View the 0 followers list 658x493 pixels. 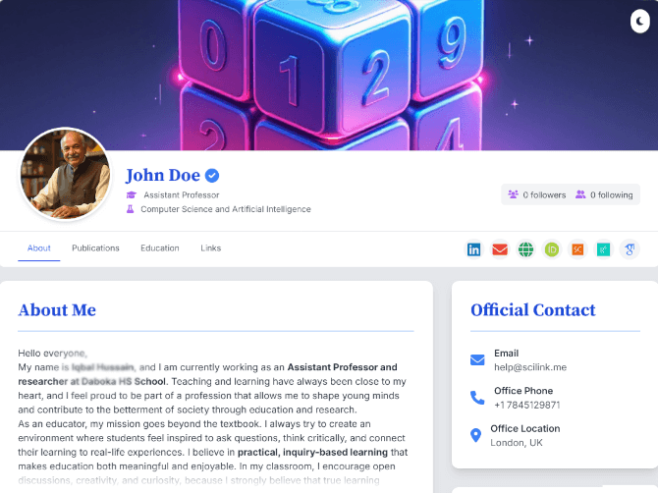click(537, 194)
